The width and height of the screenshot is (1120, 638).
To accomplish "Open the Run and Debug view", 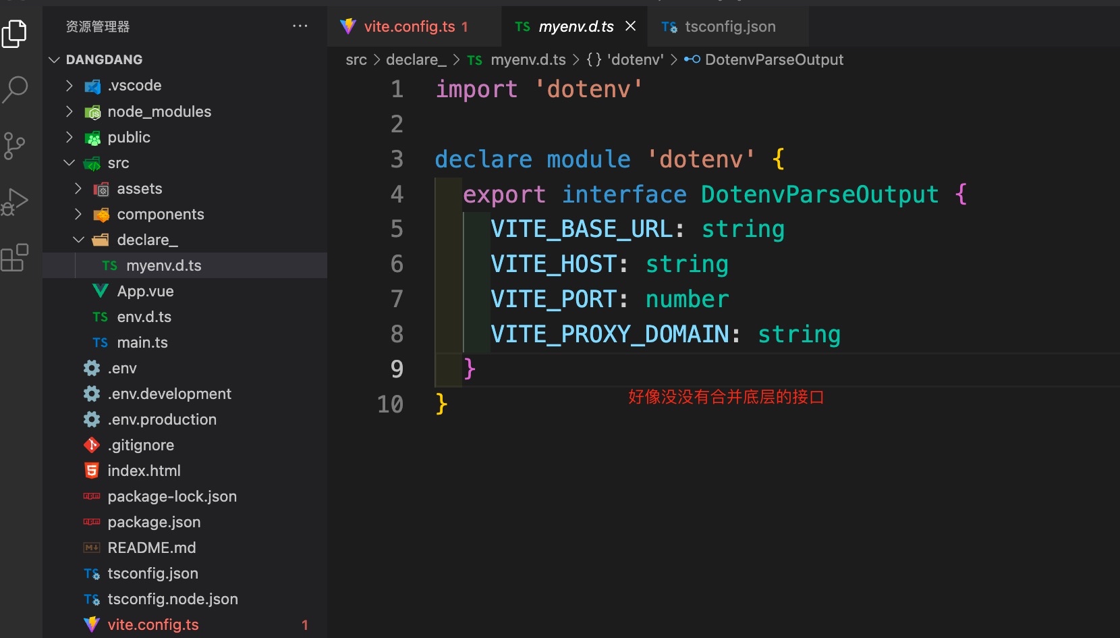I will point(15,201).
